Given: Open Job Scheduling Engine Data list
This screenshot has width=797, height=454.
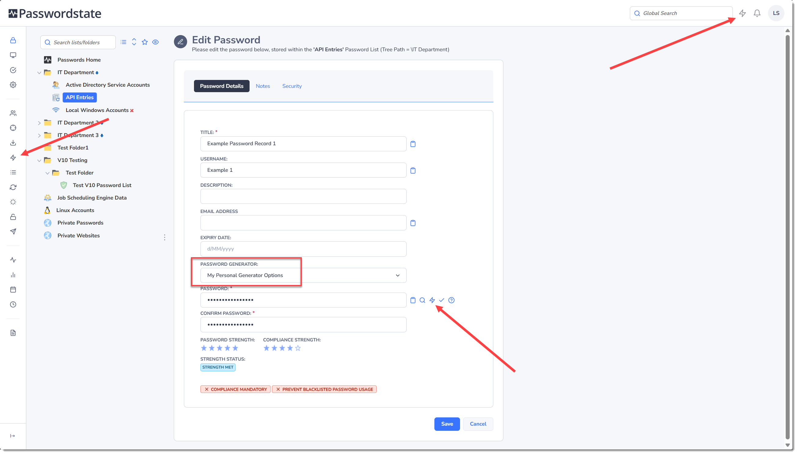Looking at the screenshot, I should coord(92,198).
